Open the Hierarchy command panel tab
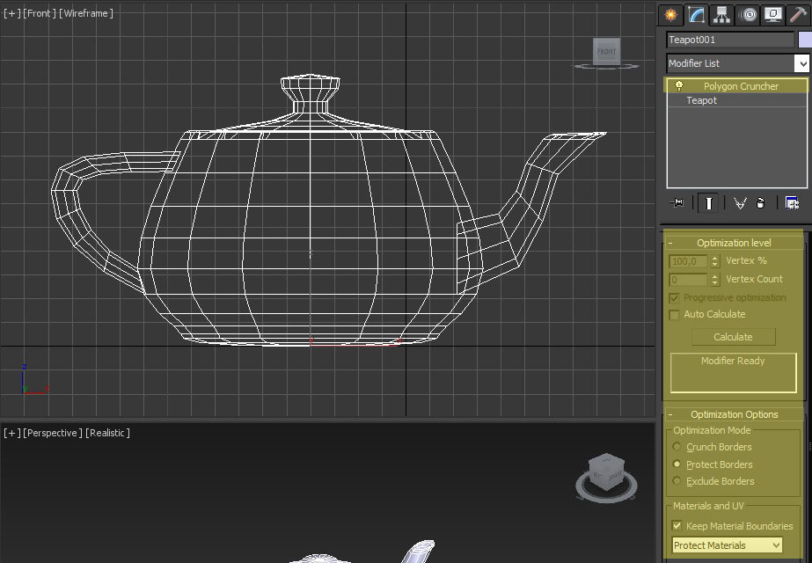The image size is (812, 563). tap(721, 14)
